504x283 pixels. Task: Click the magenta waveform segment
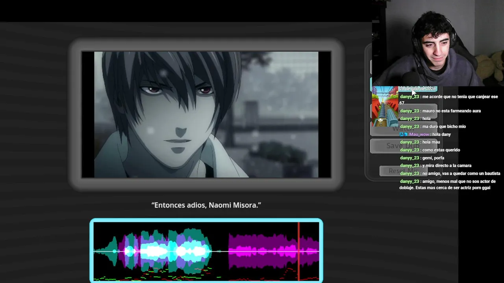point(274,251)
